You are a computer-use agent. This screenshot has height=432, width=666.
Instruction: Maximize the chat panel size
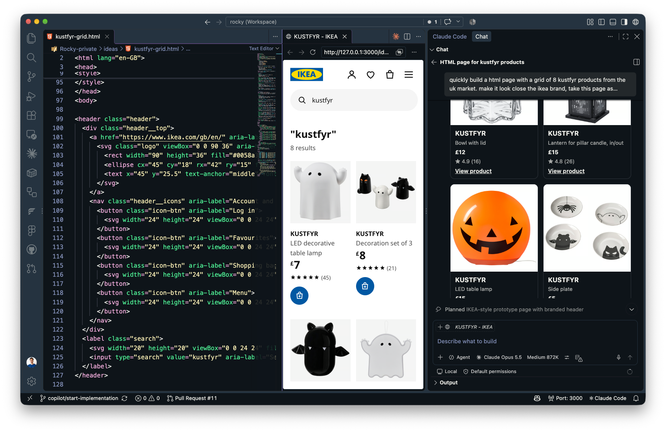pyautogui.click(x=626, y=36)
